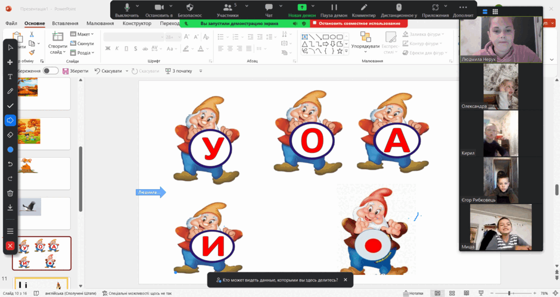Create a new slide with Створити слайд
This screenshot has height=297, width=560.
pyautogui.click(x=58, y=43)
